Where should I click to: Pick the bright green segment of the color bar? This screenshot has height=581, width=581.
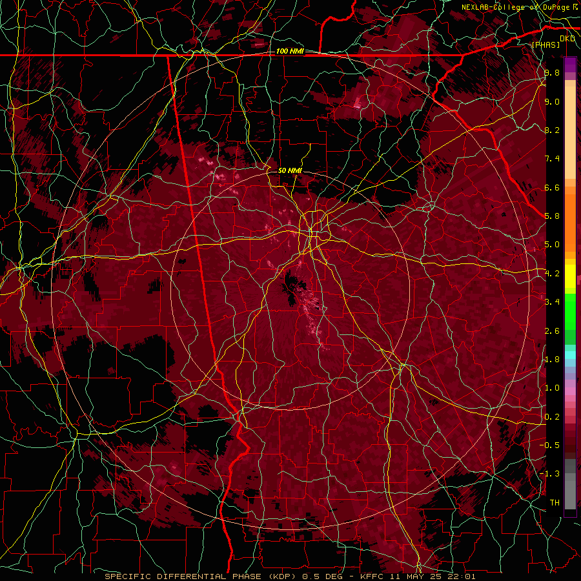(570, 312)
